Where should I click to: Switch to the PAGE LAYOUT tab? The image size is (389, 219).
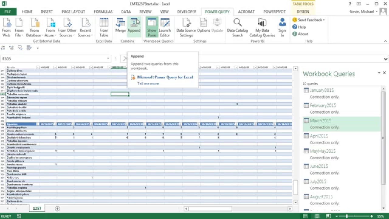(x=73, y=12)
